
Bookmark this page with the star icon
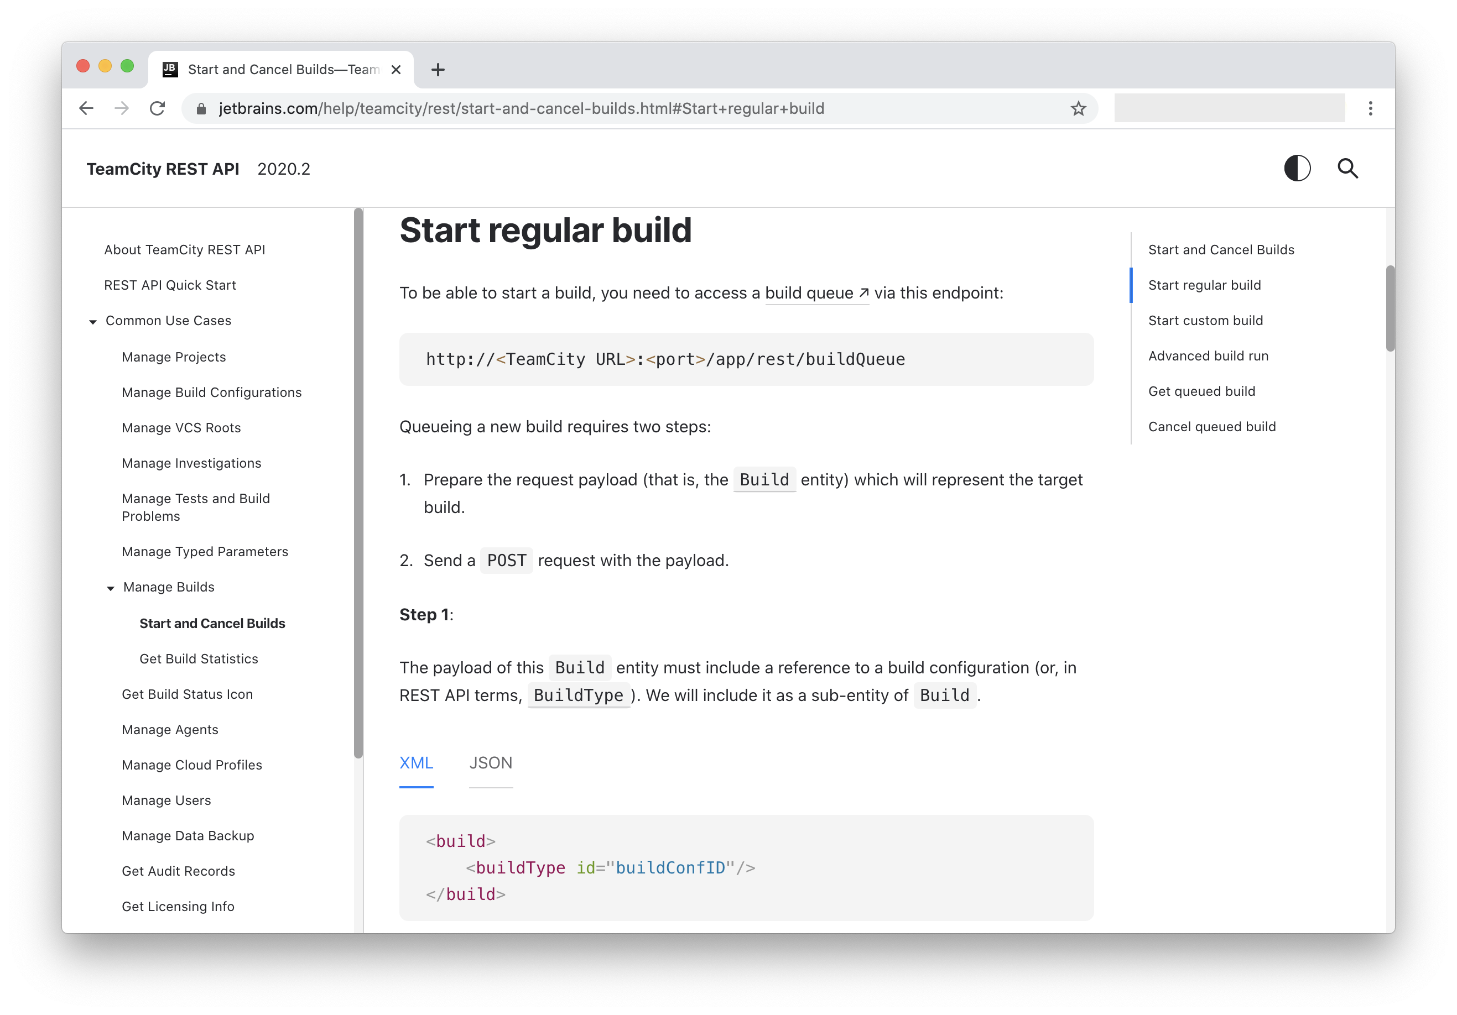[x=1078, y=108]
